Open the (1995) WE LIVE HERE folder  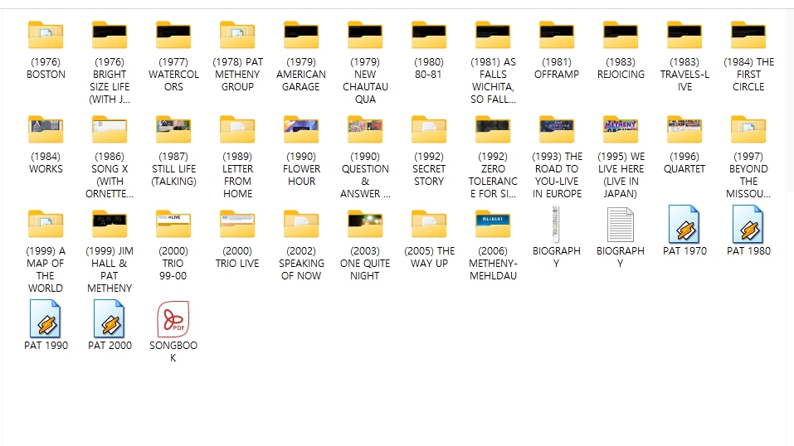click(x=621, y=130)
